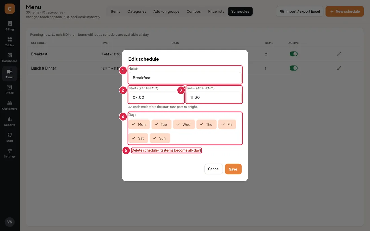This screenshot has height=231, width=370.
Task: Switch to the Items tab
Action: coord(116,11)
